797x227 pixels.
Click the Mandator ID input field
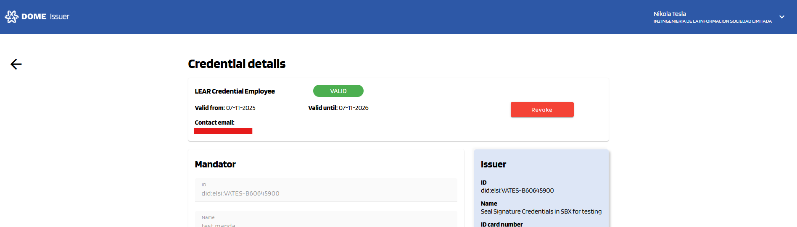(x=325, y=193)
